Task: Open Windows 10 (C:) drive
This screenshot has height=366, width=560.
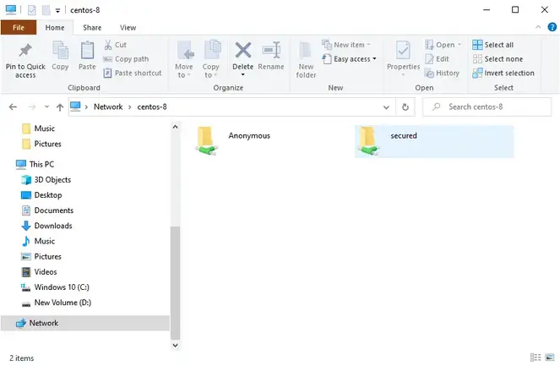Action: coord(55,287)
